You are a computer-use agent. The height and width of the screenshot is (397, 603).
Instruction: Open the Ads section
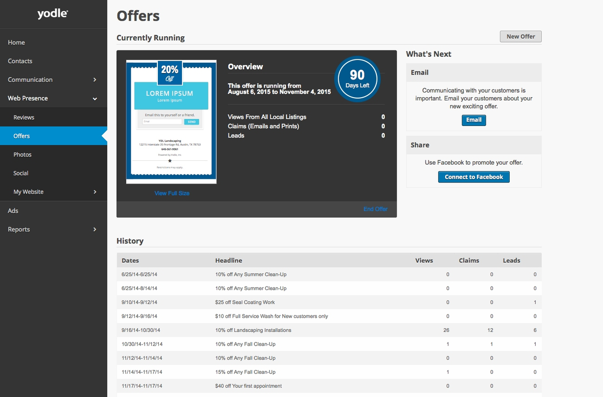tap(13, 210)
